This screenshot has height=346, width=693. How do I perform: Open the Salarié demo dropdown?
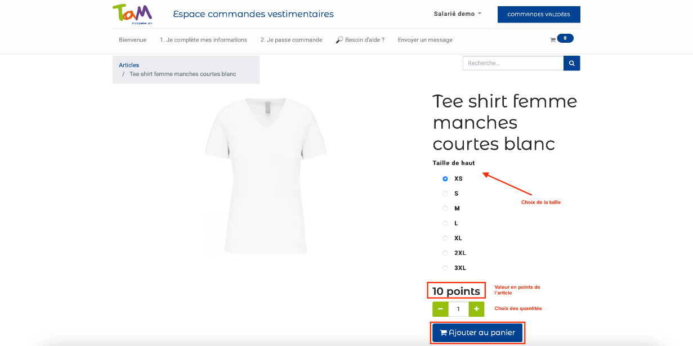[x=457, y=14]
